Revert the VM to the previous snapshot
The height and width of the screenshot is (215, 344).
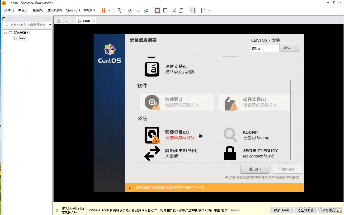(138, 10)
